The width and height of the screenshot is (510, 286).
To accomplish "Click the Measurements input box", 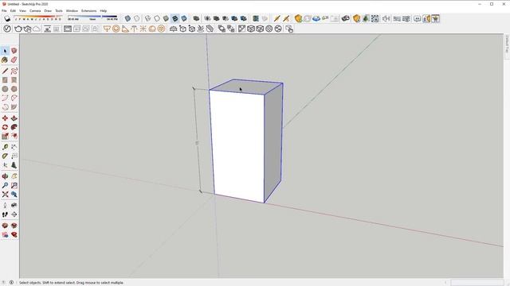I will (477, 283).
